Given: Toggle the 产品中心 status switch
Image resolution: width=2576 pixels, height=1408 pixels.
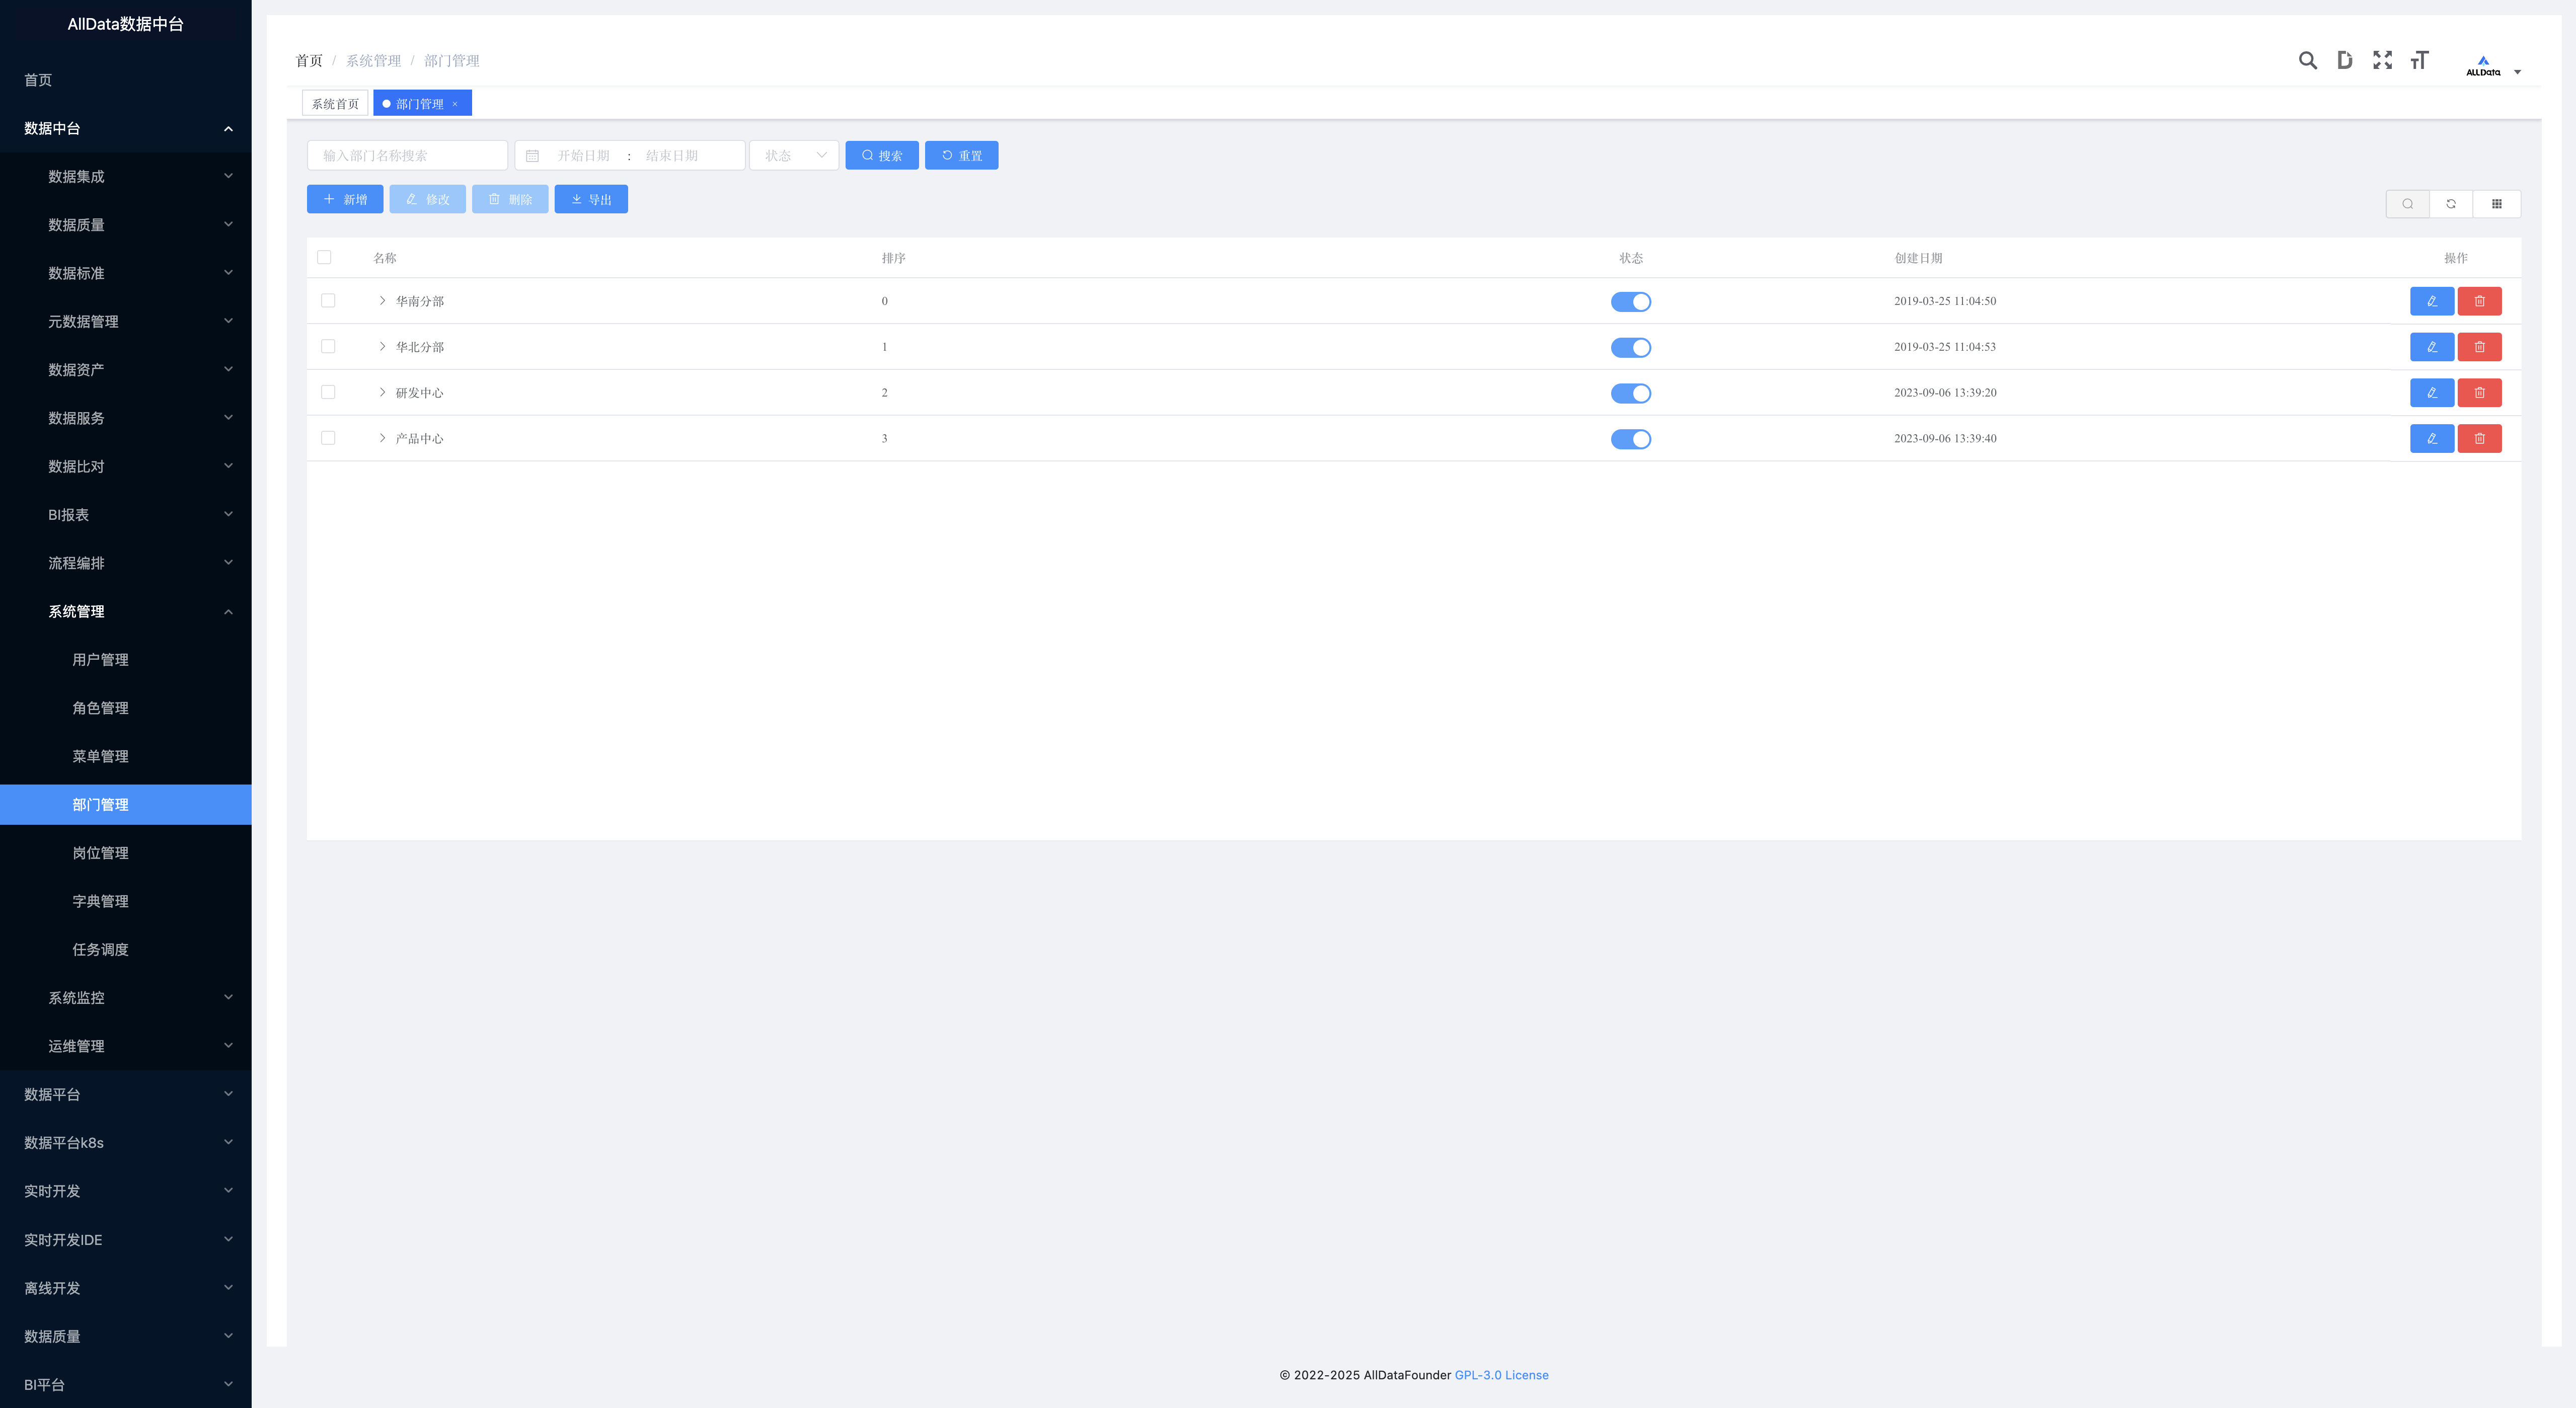Looking at the screenshot, I should click(x=1631, y=440).
